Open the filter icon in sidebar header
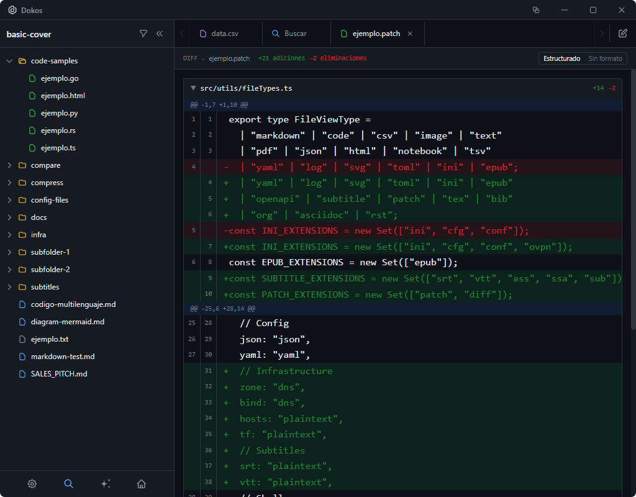 143,34
